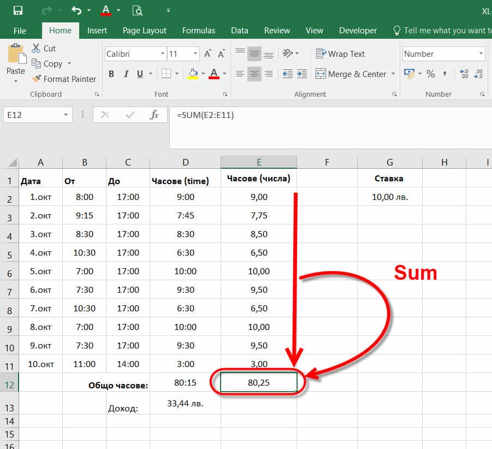Open the Insert Function dialog
Image resolution: width=492 pixels, height=449 pixels.
[x=154, y=115]
